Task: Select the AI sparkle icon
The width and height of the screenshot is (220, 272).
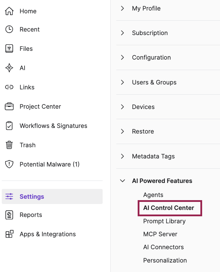Action: pyautogui.click(x=9, y=68)
